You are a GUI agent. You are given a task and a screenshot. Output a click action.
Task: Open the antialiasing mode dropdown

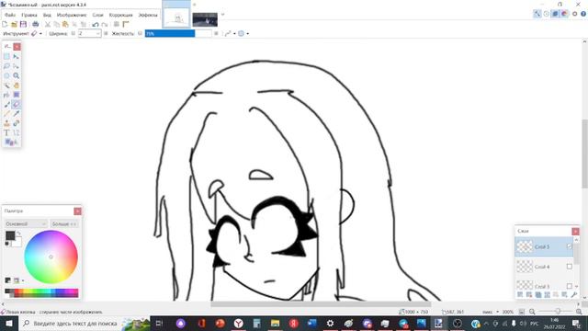[x=230, y=33]
